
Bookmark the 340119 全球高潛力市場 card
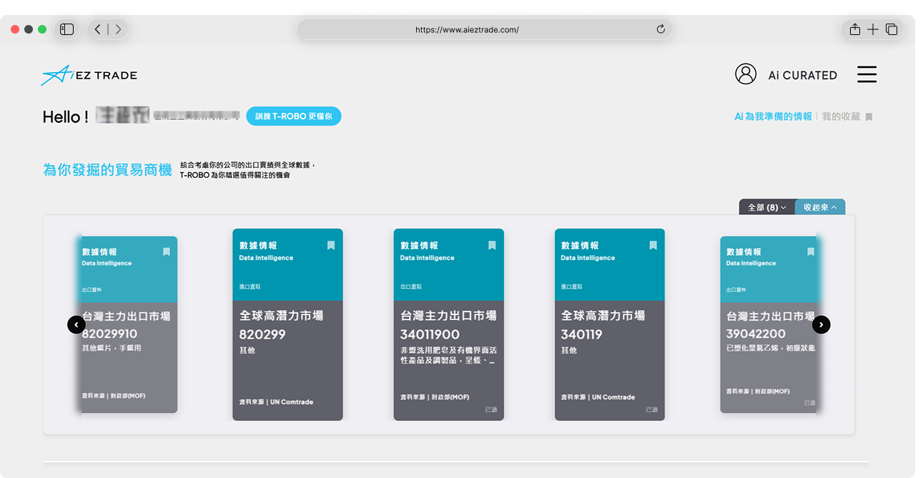(x=653, y=245)
